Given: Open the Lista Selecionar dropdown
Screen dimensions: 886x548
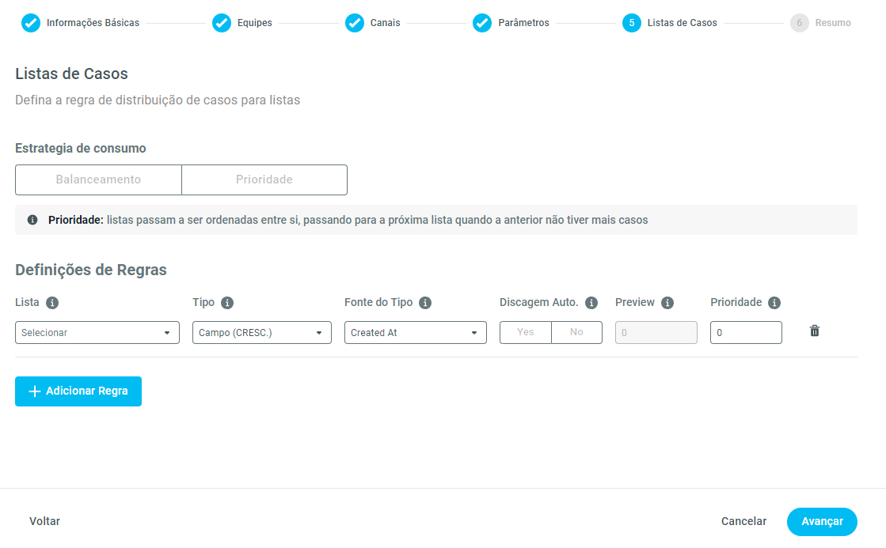Looking at the screenshot, I should click(97, 333).
